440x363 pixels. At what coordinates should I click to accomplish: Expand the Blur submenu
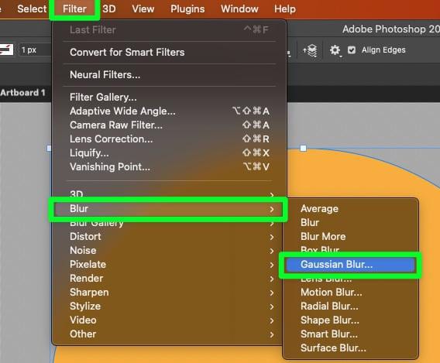(x=168, y=209)
